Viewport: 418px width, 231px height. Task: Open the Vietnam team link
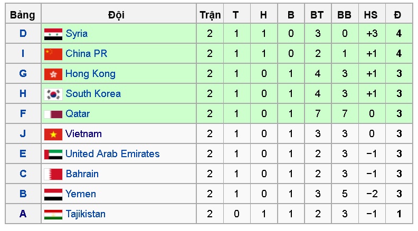pyautogui.click(x=83, y=134)
